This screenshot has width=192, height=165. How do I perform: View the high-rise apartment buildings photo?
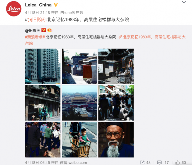pyautogui.click(x=43, y=66)
